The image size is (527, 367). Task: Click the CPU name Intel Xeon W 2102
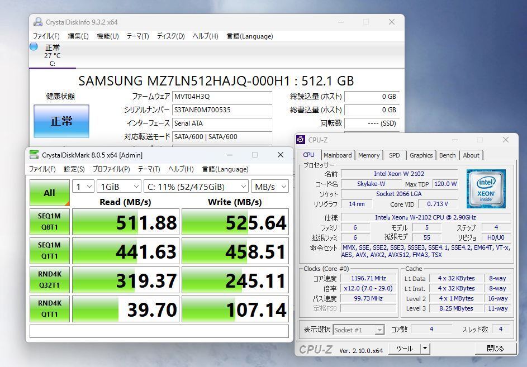click(399, 174)
